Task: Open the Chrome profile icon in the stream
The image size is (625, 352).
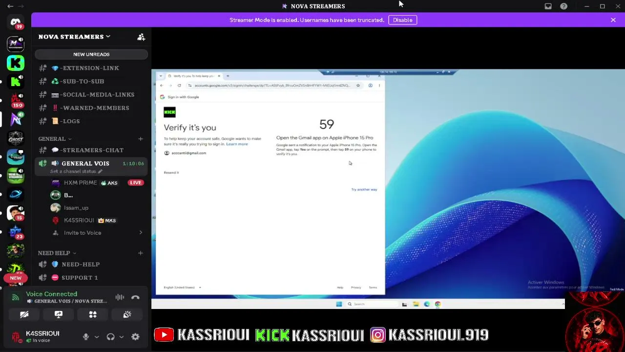Action: pos(370,86)
